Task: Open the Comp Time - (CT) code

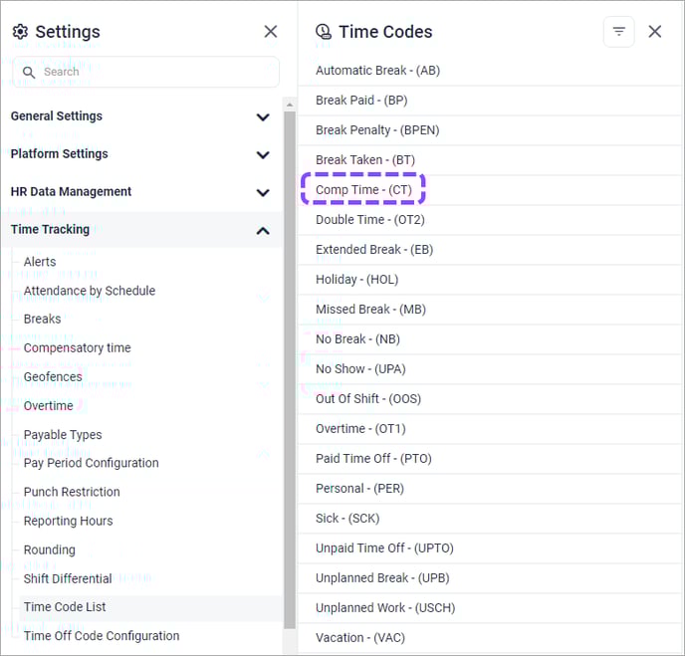Action: pyautogui.click(x=363, y=189)
